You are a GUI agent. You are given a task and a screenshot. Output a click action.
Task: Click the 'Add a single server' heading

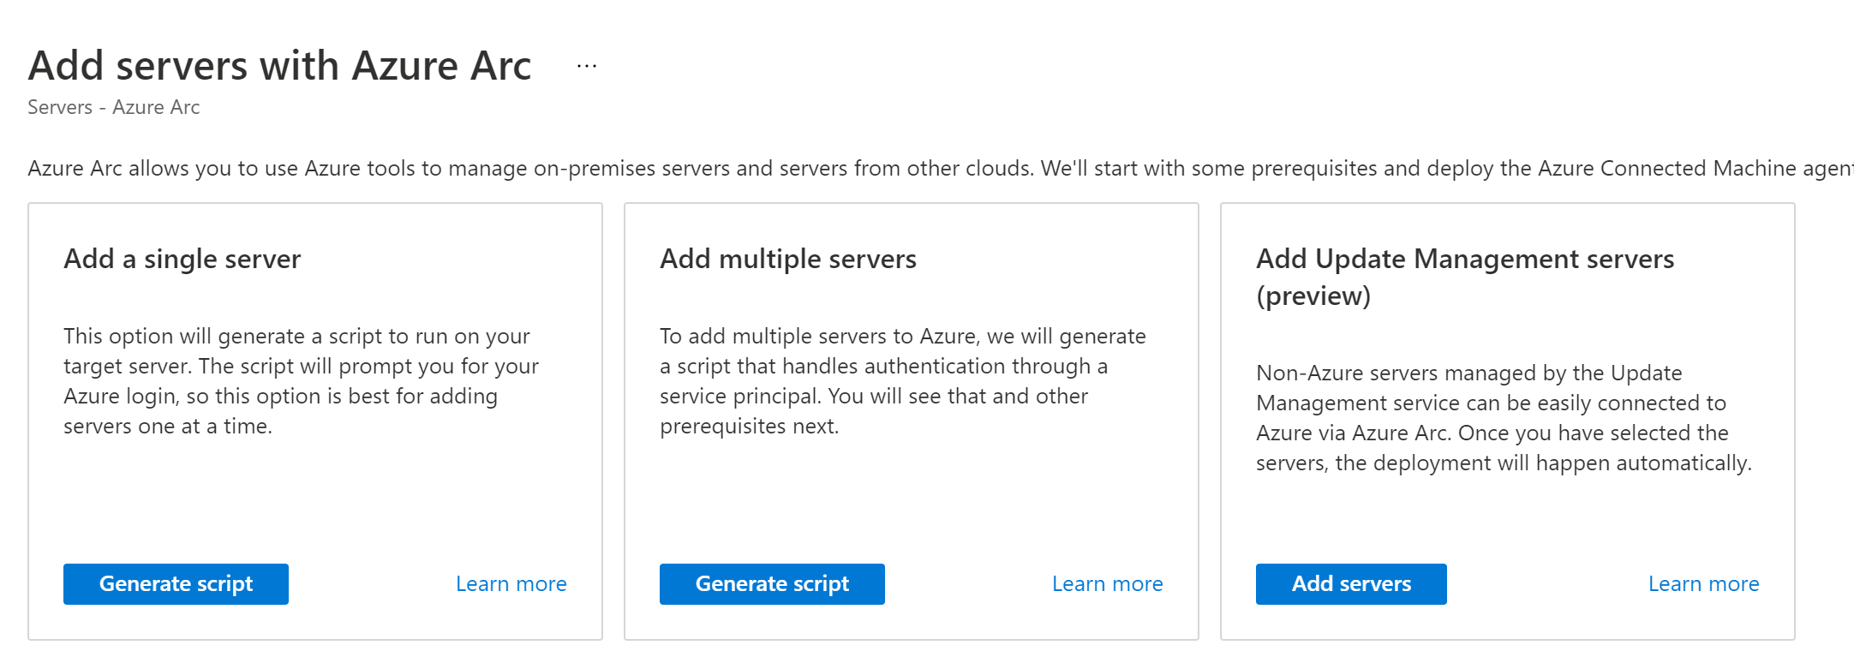(182, 259)
